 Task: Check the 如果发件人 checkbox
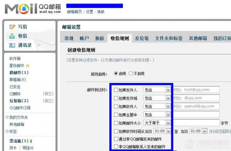click(x=116, y=90)
